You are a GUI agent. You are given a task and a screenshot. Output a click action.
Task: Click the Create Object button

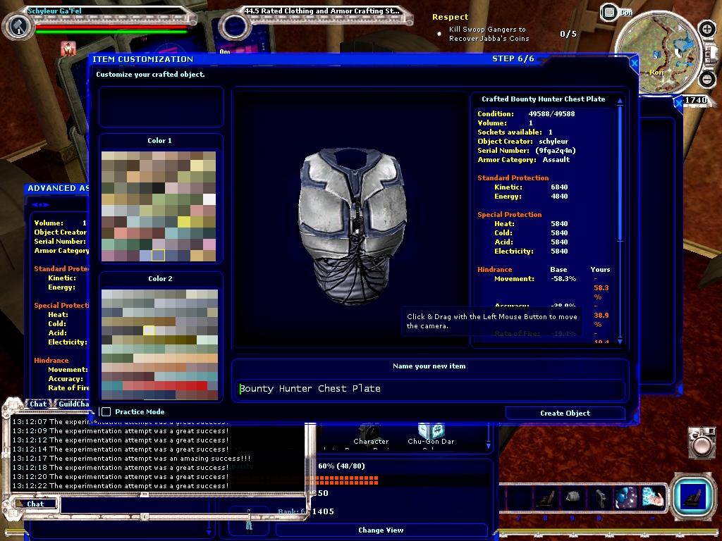tap(565, 413)
